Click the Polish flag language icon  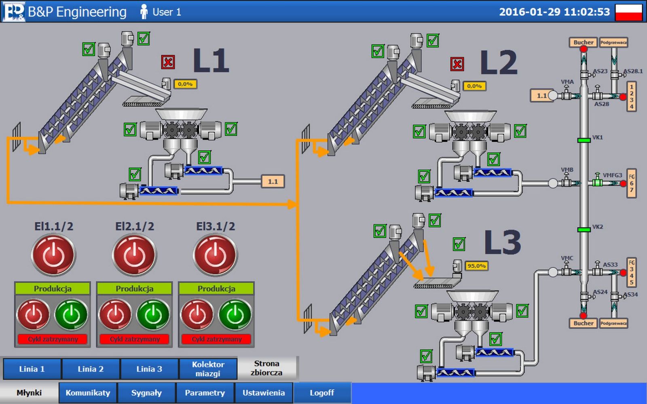tap(628, 12)
